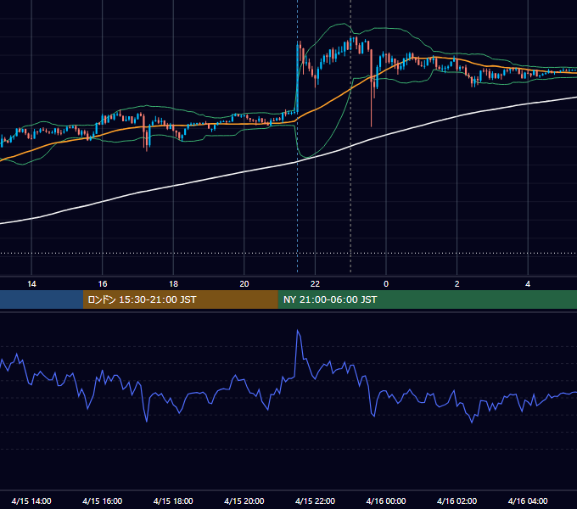This screenshot has height=509, width=577.
Task: Click the 2 hour label on price chart axis
Action: point(457,284)
